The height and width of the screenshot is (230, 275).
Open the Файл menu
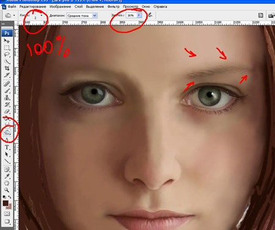tap(12, 7)
